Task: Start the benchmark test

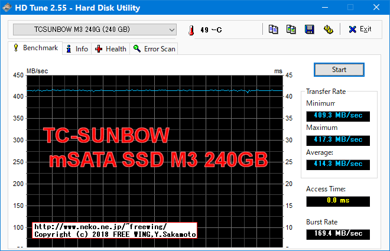Action: 339,70
